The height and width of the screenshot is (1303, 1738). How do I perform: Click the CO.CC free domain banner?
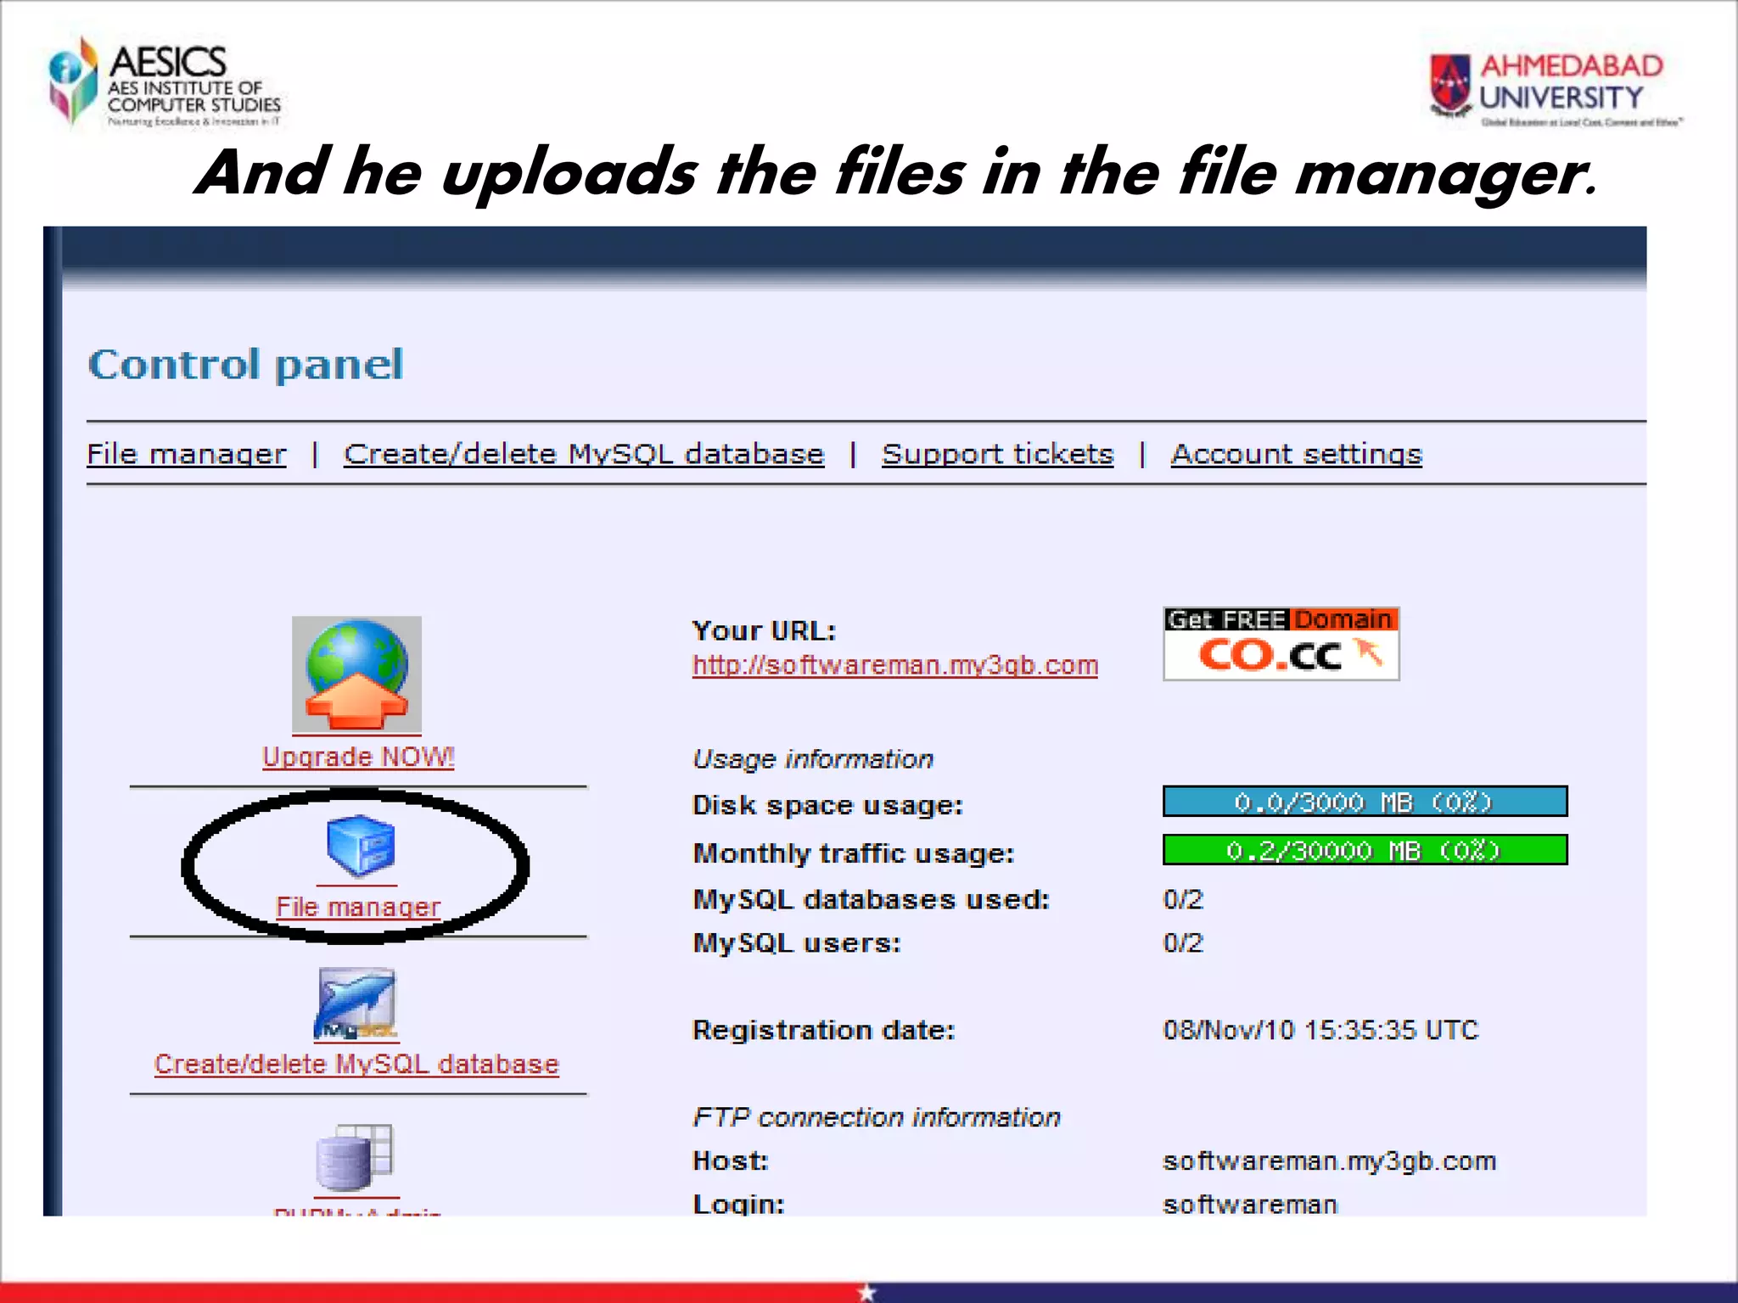pyautogui.click(x=1281, y=645)
